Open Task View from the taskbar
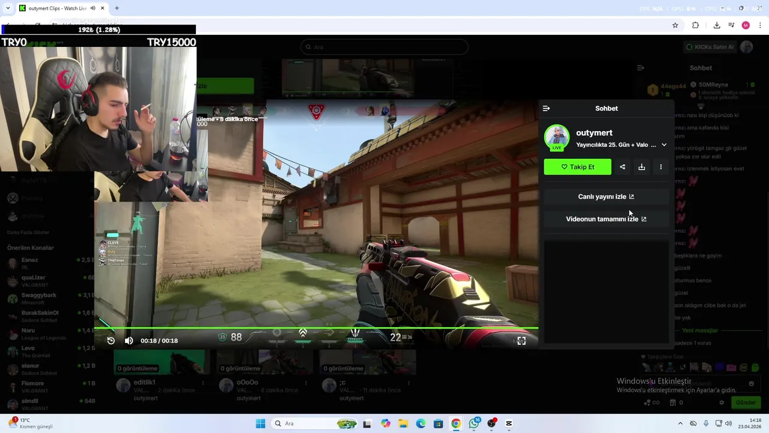 tap(367, 423)
